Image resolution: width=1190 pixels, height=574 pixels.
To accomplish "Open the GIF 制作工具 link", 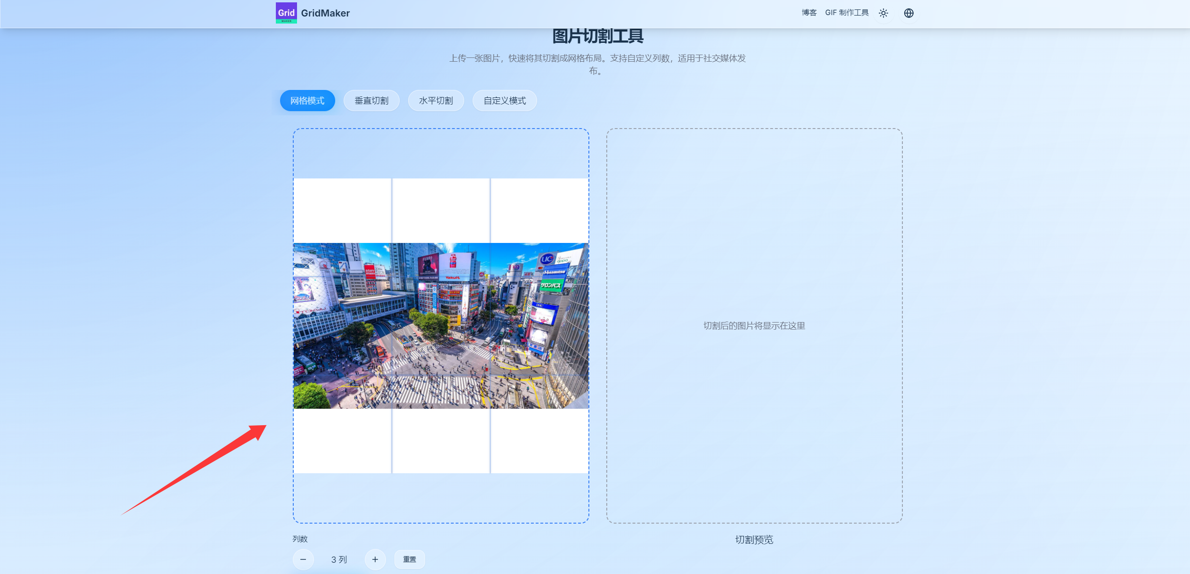I will pos(847,13).
